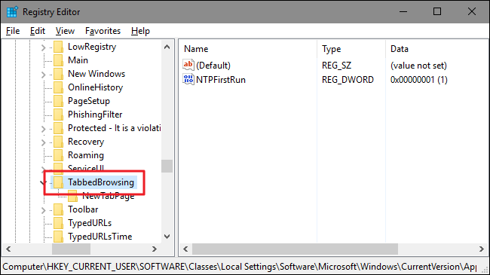Expand the New Windows key
The width and height of the screenshot is (490, 275).
coord(44,75)
